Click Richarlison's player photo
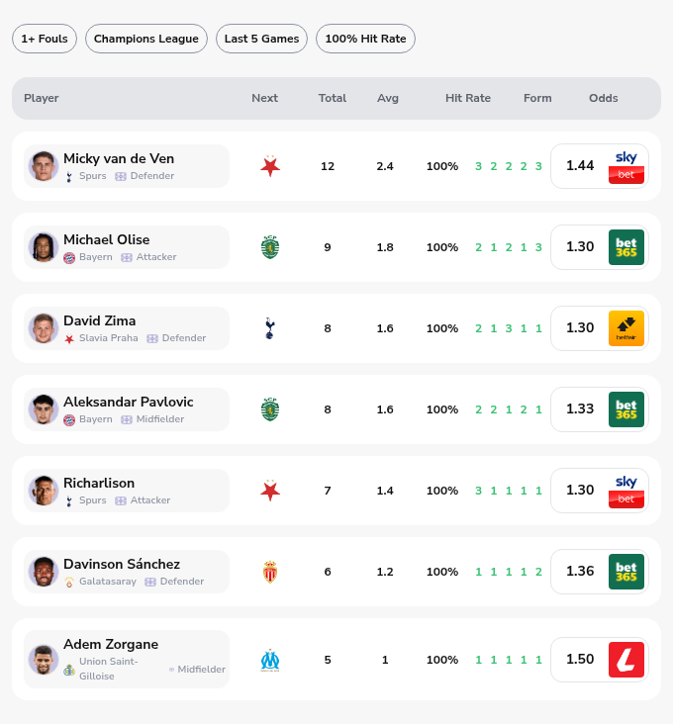Image resolution: width=673 pixels, height=724 pixels. 43,491
